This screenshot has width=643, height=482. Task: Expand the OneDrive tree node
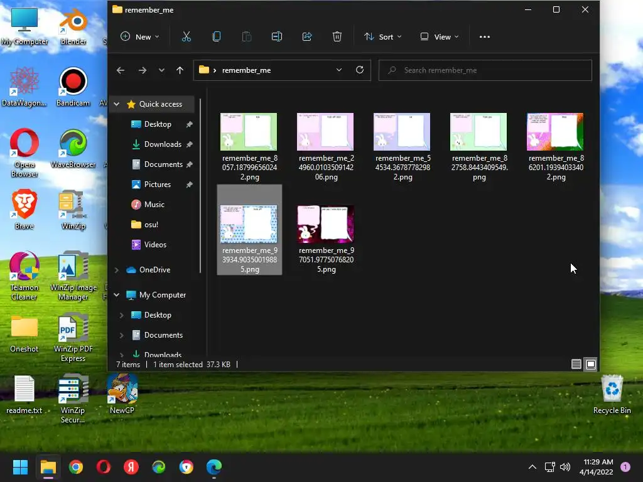(x=116, y=270)
